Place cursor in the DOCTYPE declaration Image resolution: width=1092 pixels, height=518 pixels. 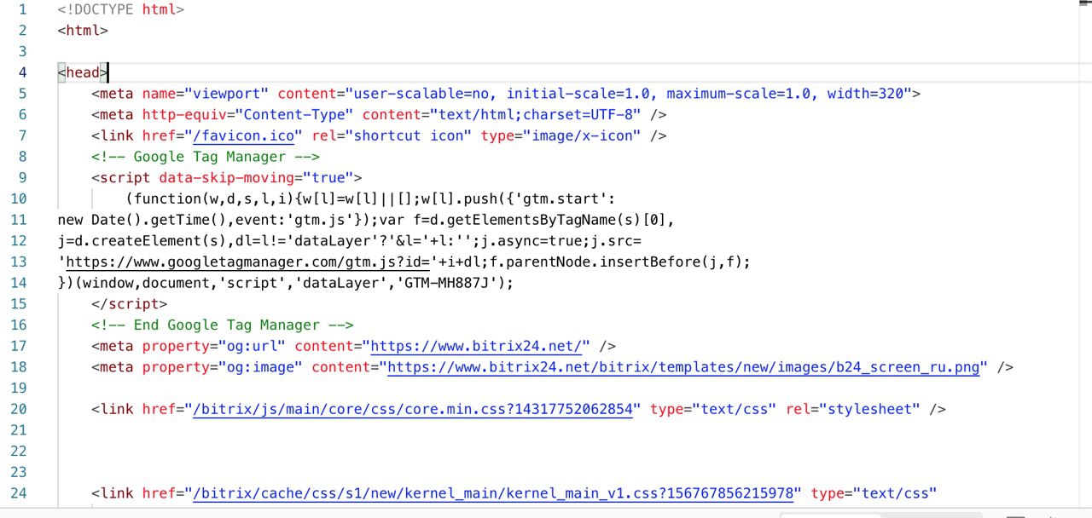pos(121,10)
